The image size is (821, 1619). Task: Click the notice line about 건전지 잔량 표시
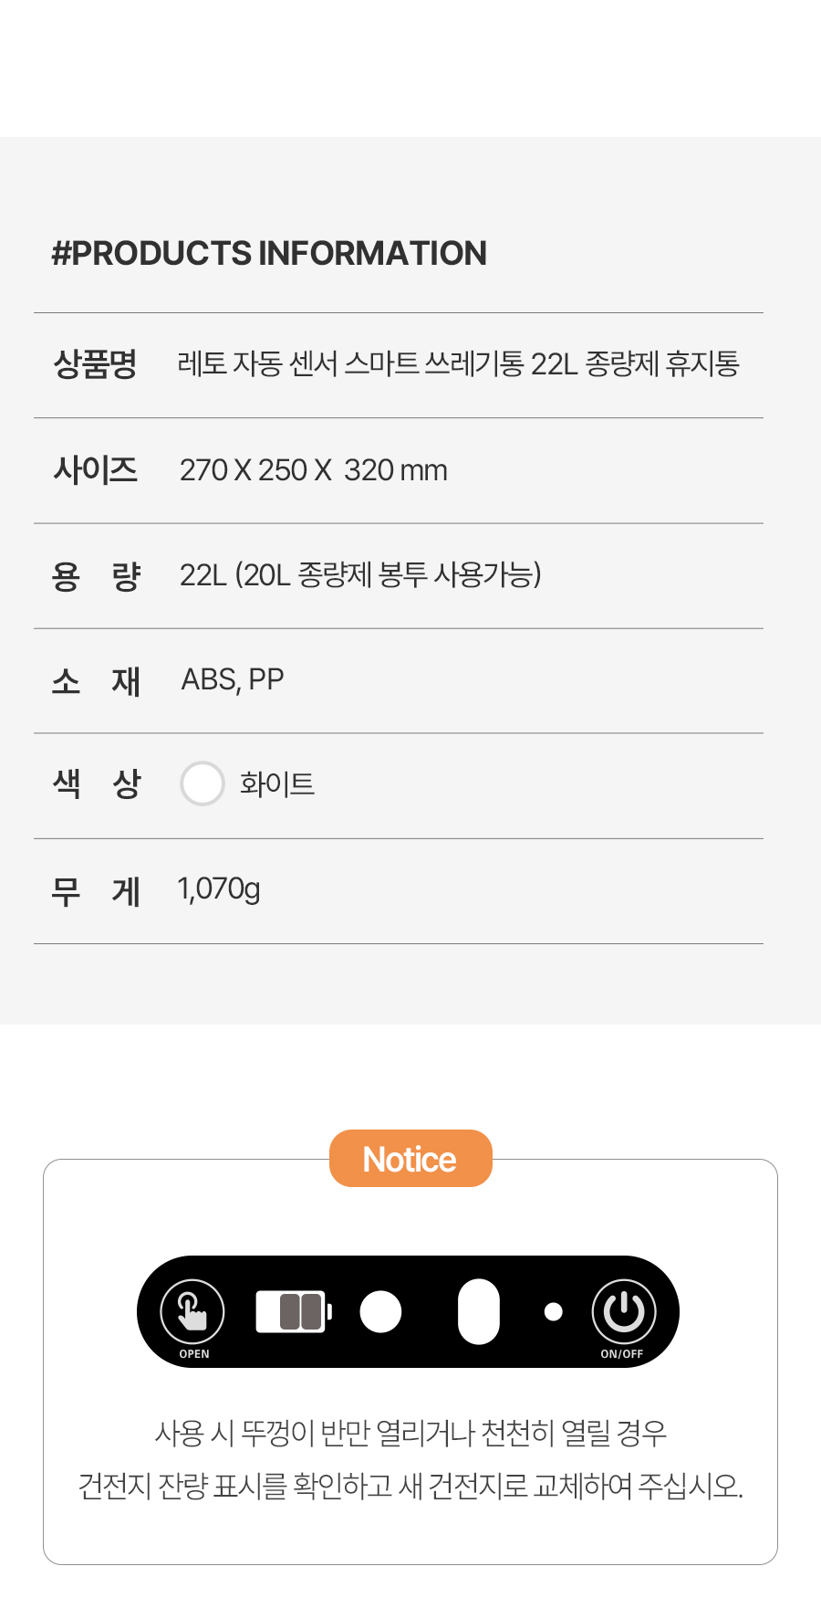click(410, 1487)
